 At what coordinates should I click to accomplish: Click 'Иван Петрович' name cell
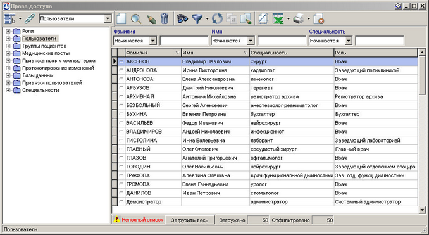(x=215, y=193)
